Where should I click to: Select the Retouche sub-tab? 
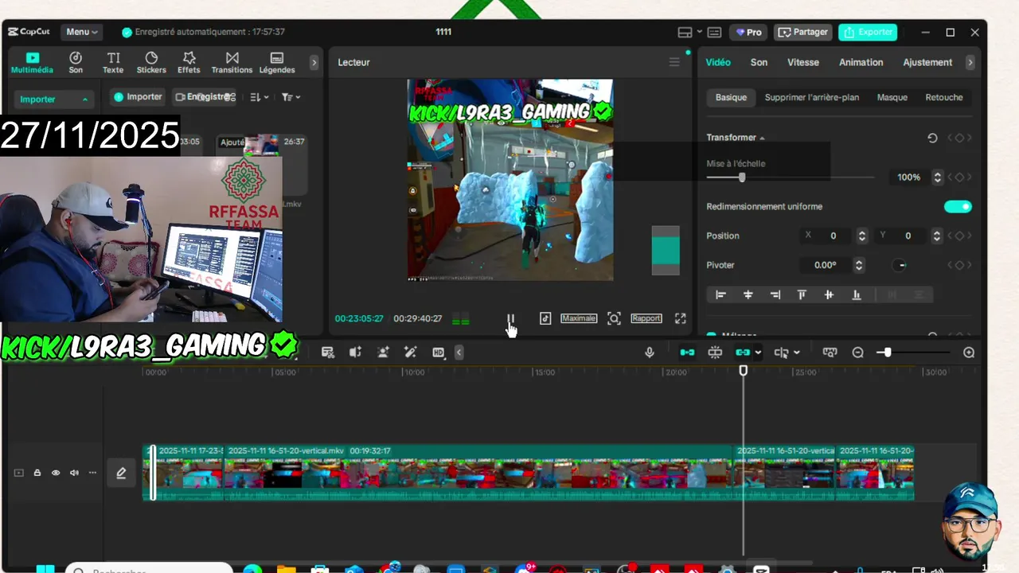coord(944,97)
